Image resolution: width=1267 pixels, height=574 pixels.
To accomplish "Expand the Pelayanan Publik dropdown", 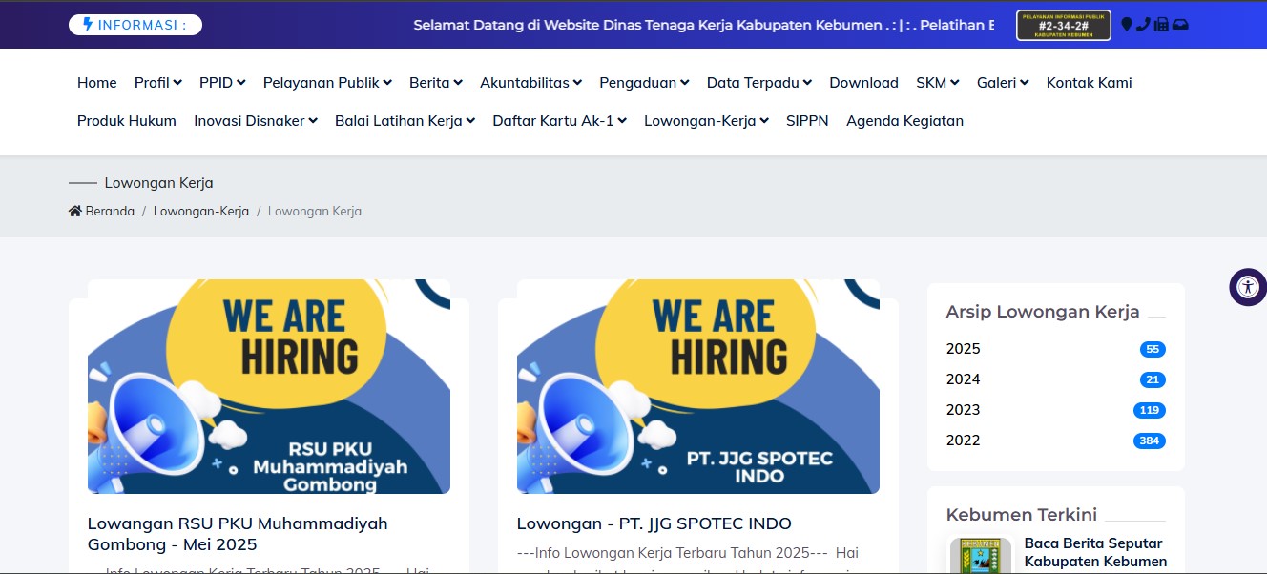I will 327,83.
